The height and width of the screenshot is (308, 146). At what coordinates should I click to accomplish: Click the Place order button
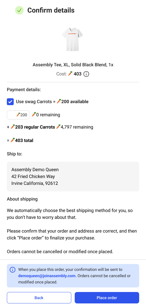pos(107,298)
